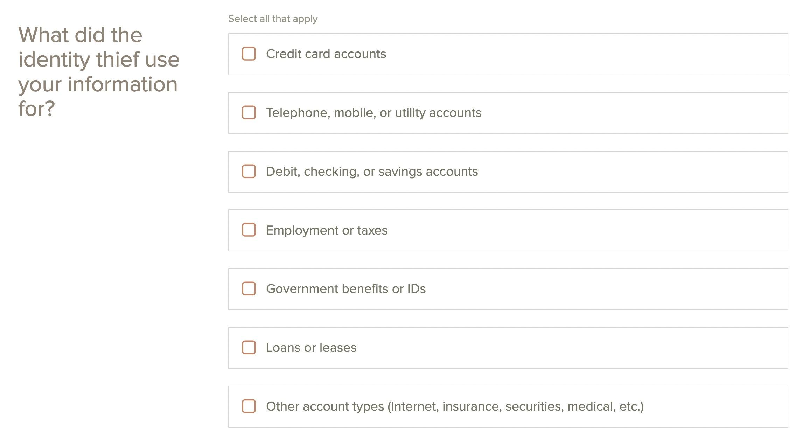Viewport: 803px width, 446px height.
Task: Check the Employment or taxes checkbox
Action: (249, 230)
